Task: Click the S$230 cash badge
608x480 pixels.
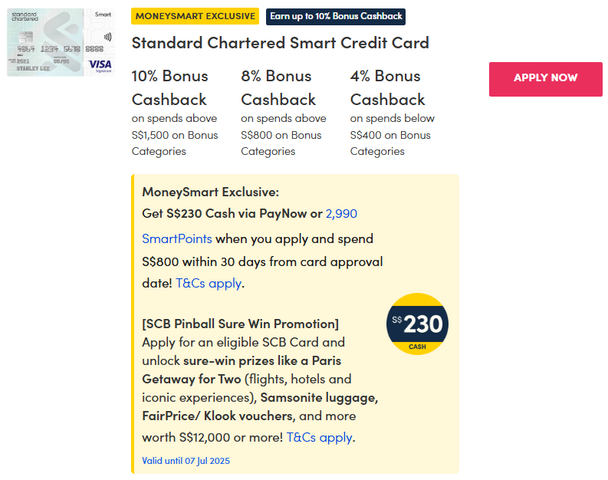Action: coord(418,324)
